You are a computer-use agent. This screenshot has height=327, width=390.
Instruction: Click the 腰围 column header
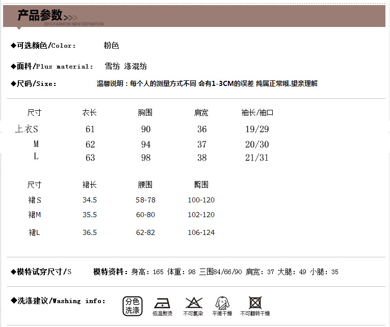(x=145, y=185)
